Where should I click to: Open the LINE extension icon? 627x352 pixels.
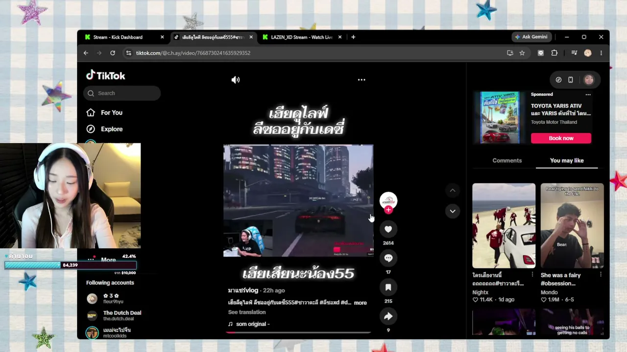541,53
